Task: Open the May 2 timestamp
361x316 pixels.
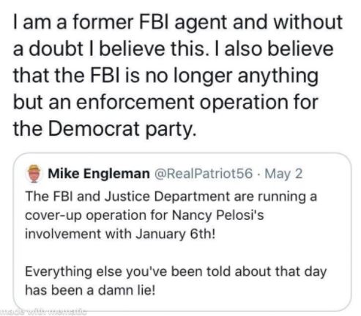Action: 283,174
